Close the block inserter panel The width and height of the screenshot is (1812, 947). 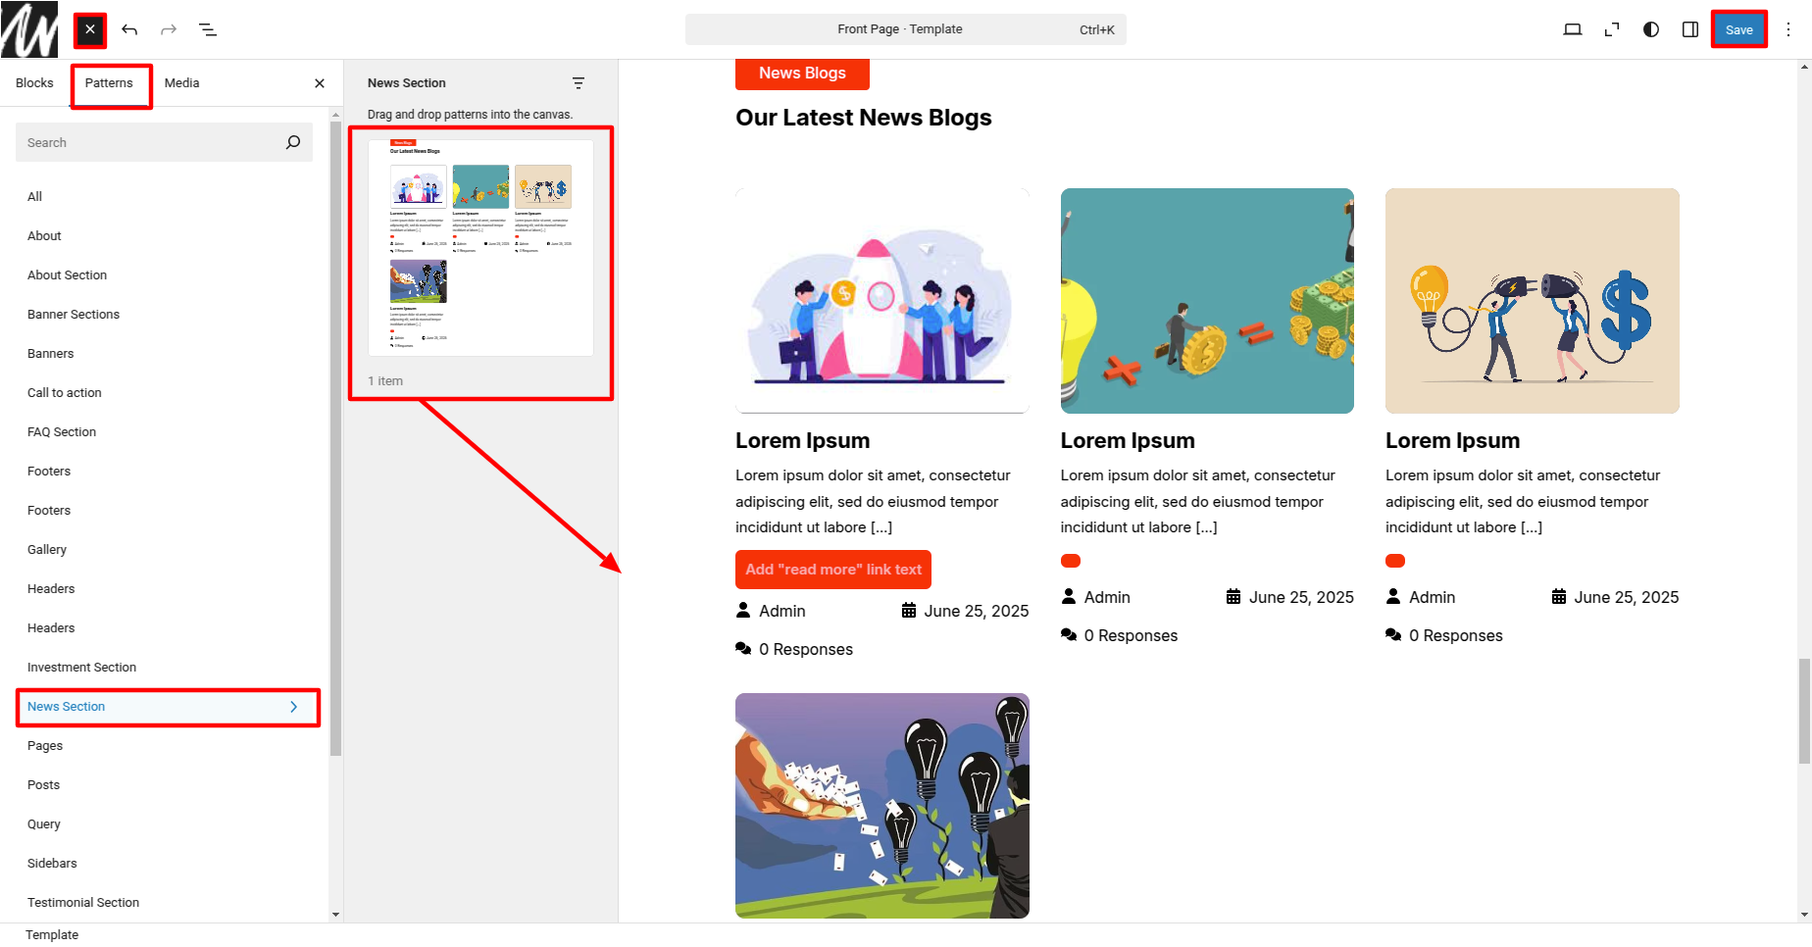tap(90, 29)
